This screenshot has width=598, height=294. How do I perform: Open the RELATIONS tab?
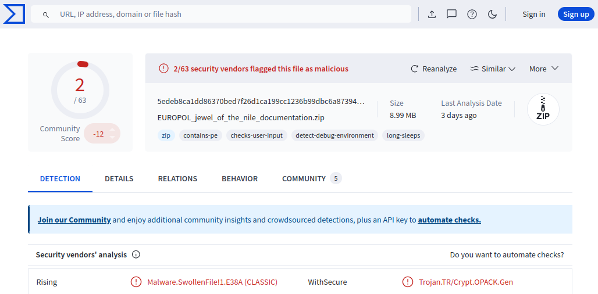177,179
